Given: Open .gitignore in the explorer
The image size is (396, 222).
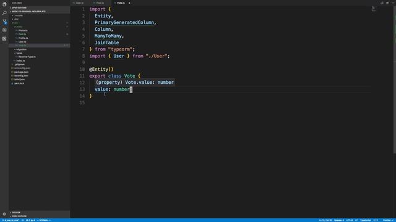Looking at the screenshot, I should pyautogui.click(x=19, y=64).
